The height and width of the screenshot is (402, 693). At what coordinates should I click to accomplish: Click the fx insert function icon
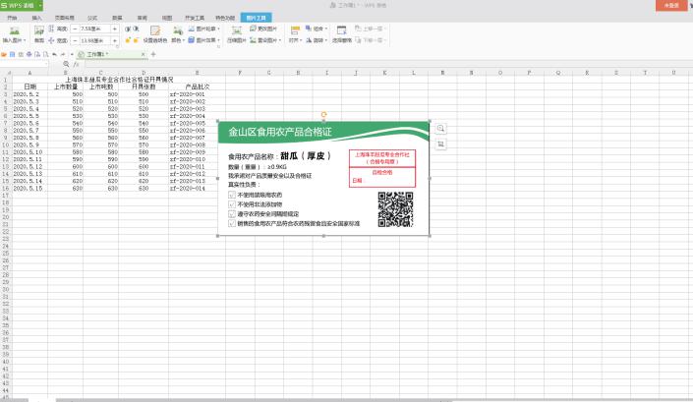[x=76, y=64]
